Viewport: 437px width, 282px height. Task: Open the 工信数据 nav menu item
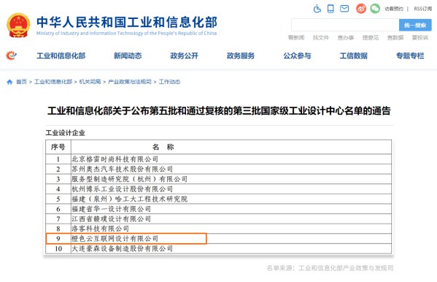[x=353, y=56]
